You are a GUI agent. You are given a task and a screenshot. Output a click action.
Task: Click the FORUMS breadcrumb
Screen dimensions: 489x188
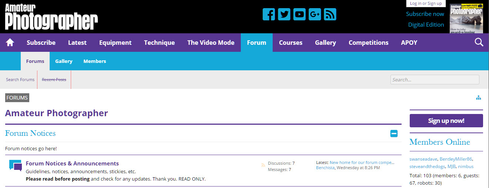17,98
